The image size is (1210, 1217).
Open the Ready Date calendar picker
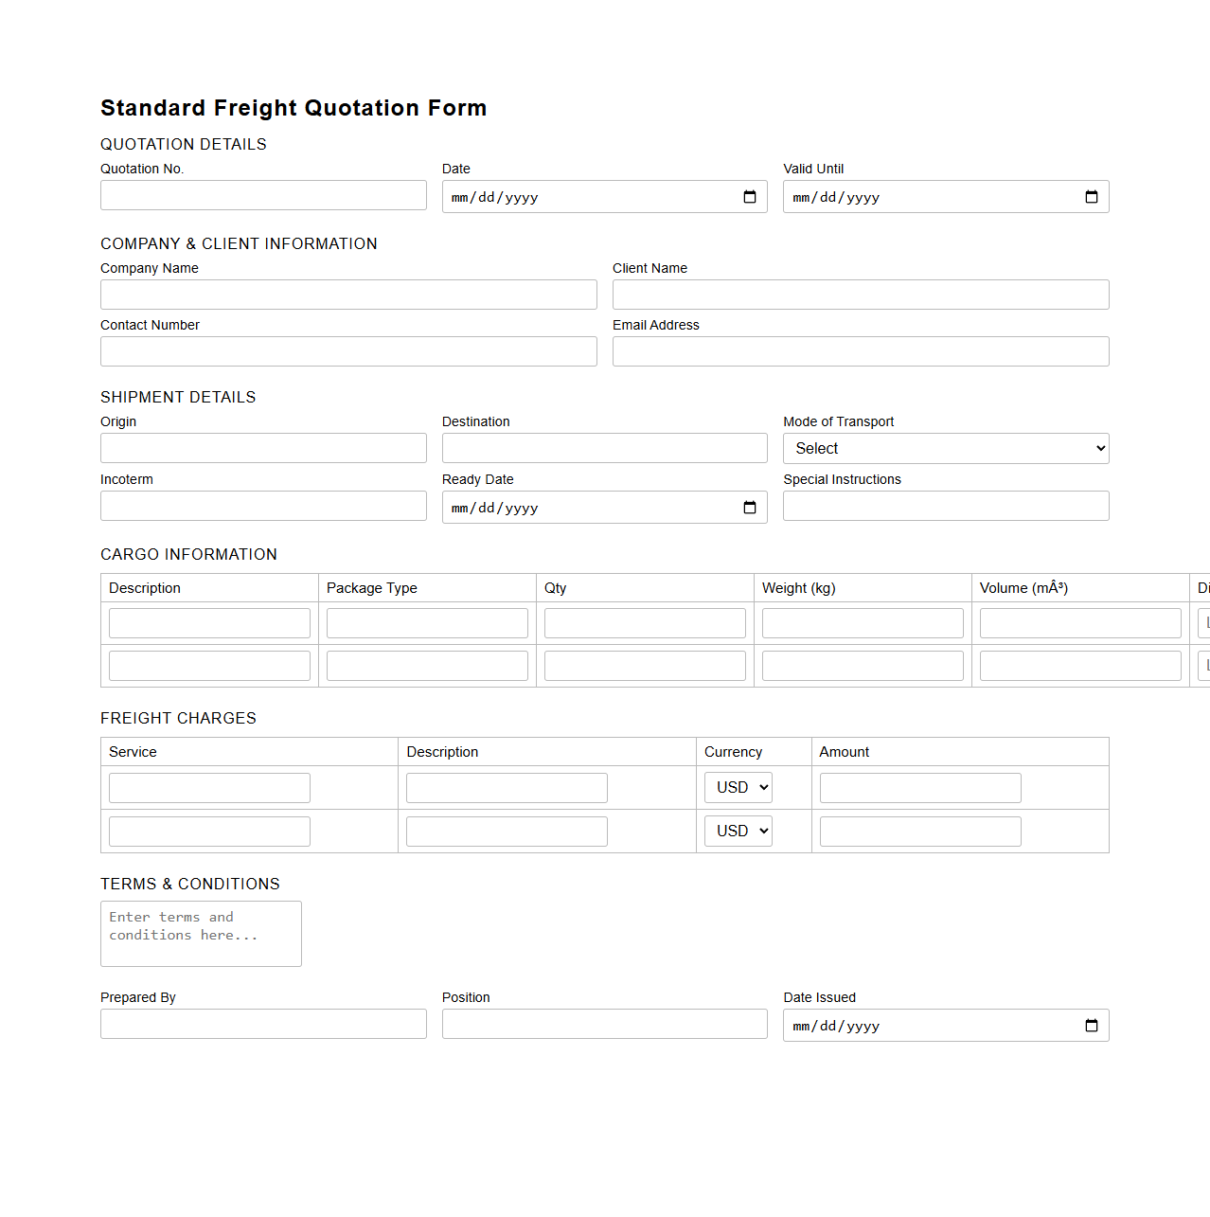(x=749, y=507)
